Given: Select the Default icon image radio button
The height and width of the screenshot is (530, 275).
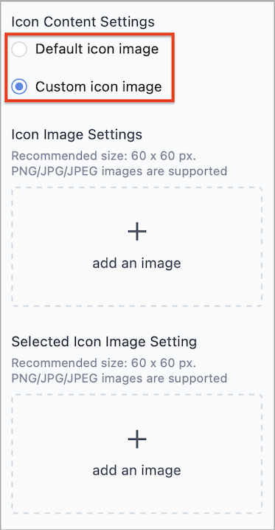Looking at the screenshot, I should click(19, 49).
